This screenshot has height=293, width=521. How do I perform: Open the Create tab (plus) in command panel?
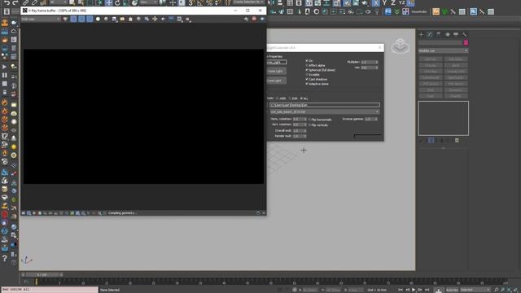coord(421,34)
